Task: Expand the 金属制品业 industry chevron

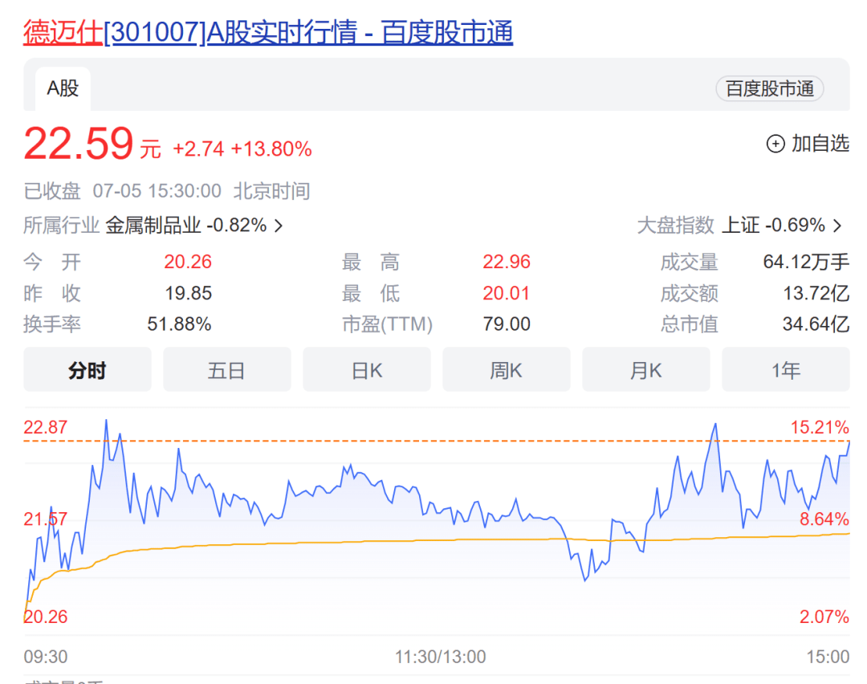Action: 279,226
